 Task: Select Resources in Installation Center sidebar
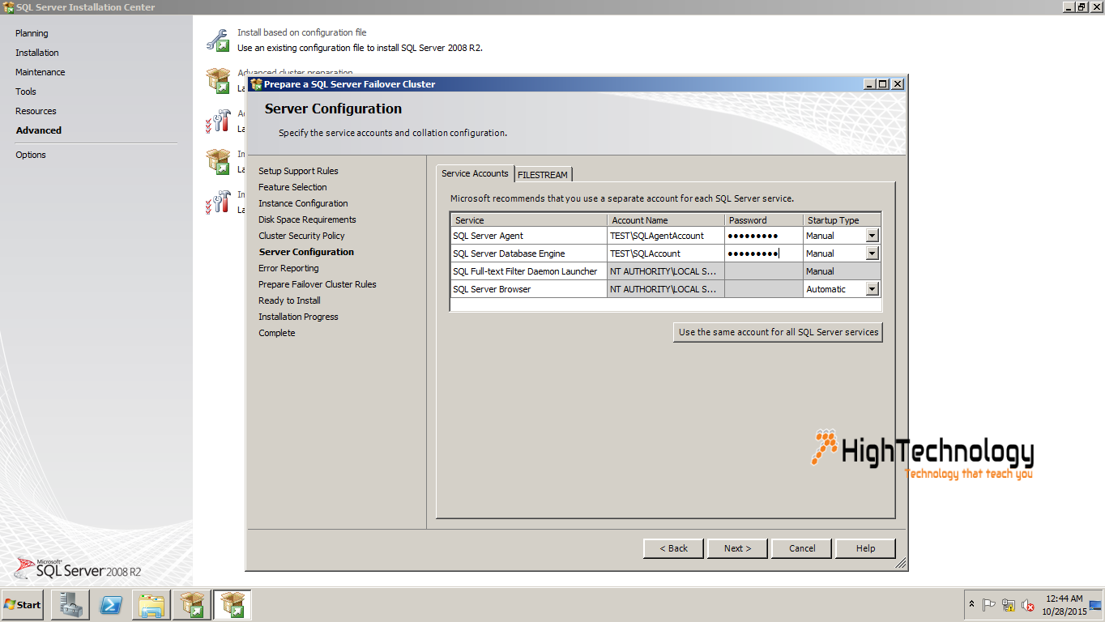[x=36, y=111]
